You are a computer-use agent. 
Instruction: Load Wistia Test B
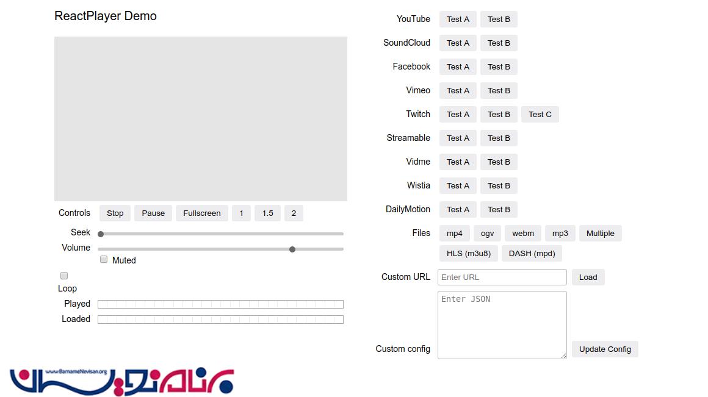(499, 186)
